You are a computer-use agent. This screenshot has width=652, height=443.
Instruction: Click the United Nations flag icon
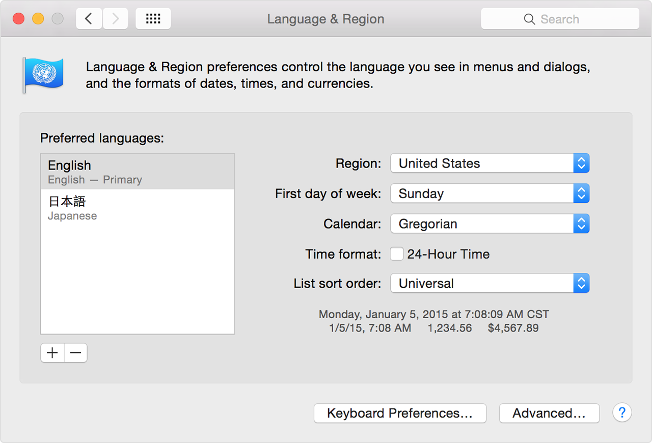(x=43, y=75)
